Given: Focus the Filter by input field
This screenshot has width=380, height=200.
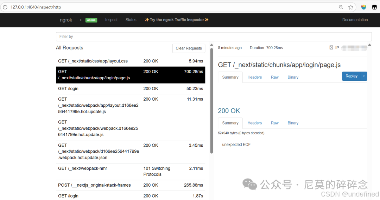Looking at the screenshot, I should pyautogui.click(x=214, y=36).
